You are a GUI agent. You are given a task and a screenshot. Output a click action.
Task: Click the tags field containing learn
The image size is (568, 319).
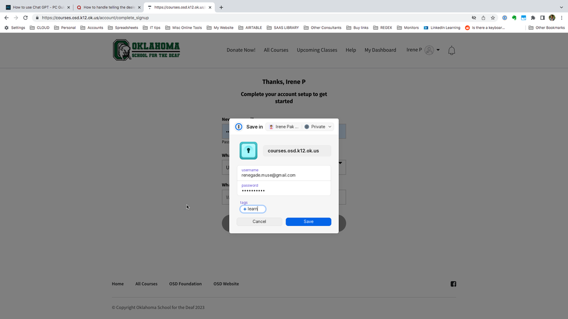253,209
